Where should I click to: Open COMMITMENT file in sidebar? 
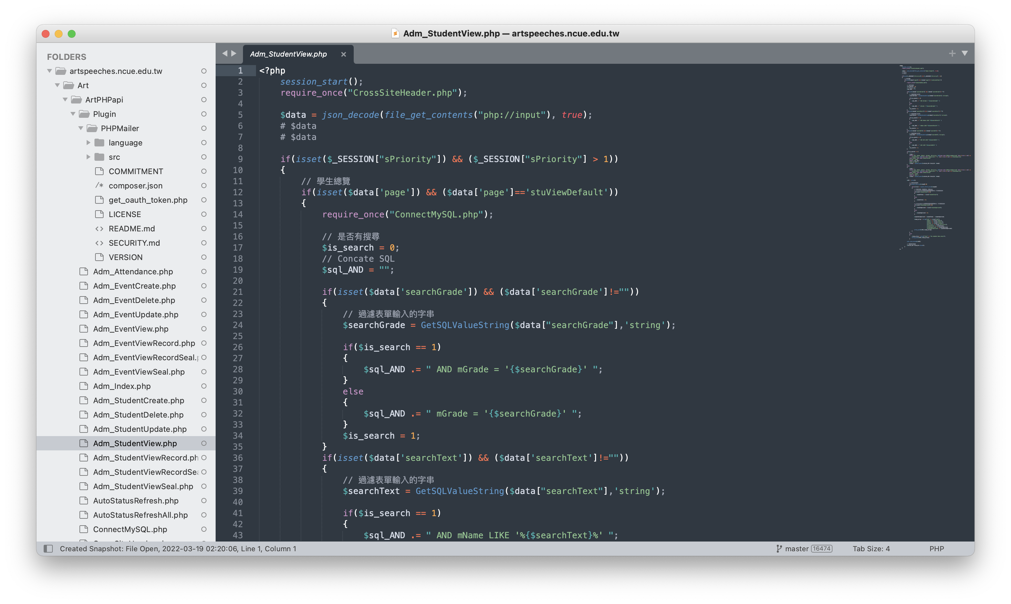[x=135, y=171]
